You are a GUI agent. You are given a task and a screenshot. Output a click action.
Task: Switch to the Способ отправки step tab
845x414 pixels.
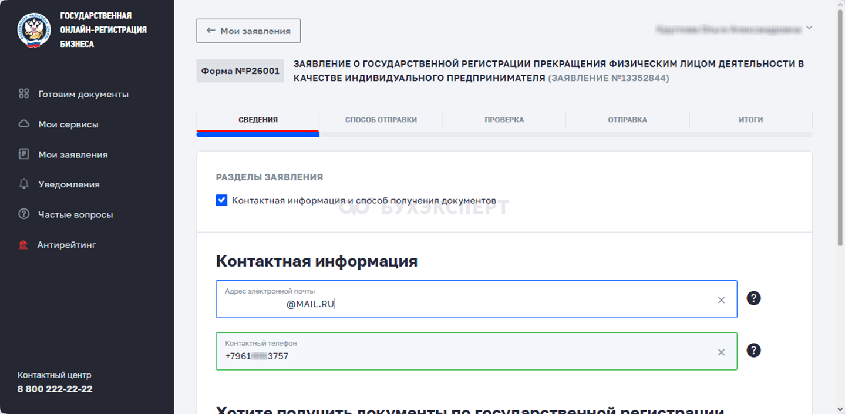tap(381, 120)
